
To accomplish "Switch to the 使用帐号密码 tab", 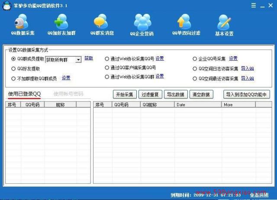I will pyautogui.click(x=68, y=94).
